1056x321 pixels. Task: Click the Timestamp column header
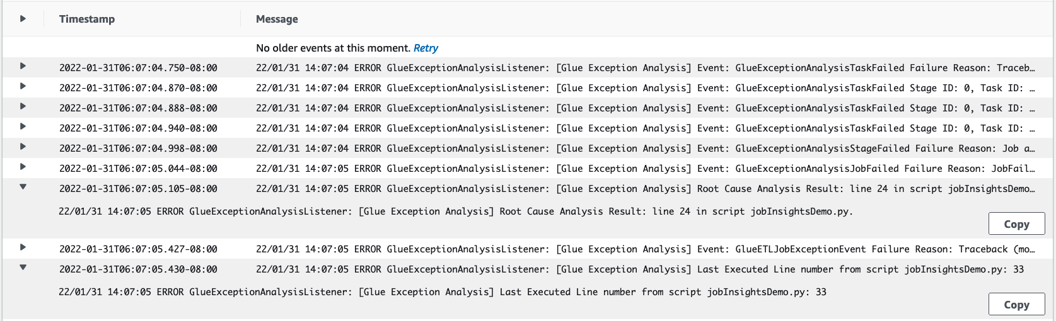coord(87,19)
